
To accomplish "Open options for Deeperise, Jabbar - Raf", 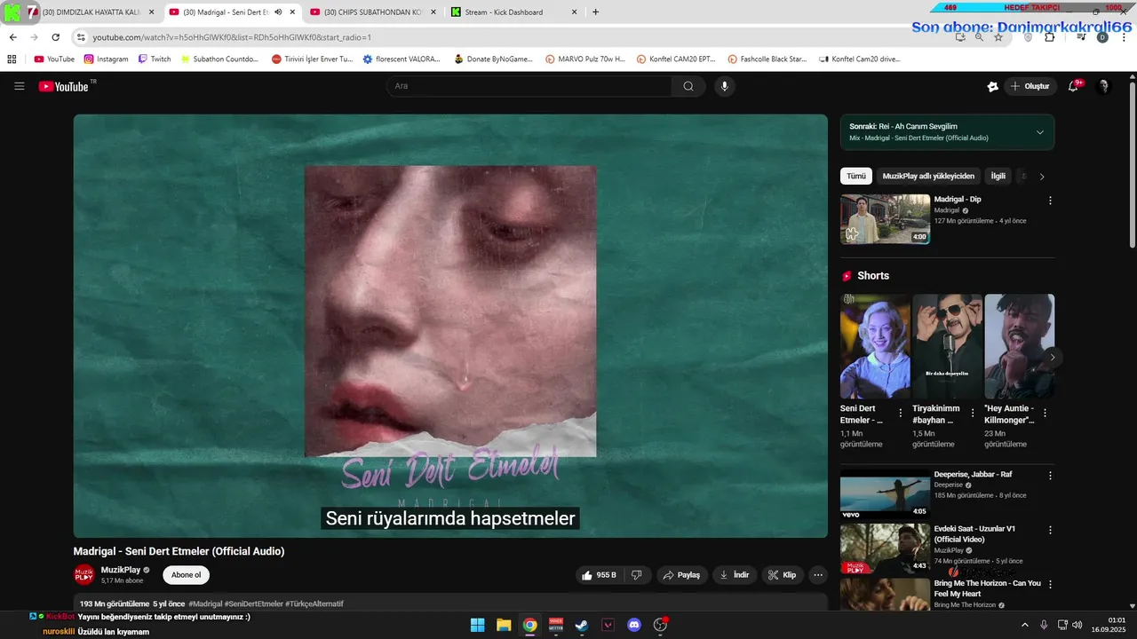I will pyautogui.click(x=1050, y=476).
